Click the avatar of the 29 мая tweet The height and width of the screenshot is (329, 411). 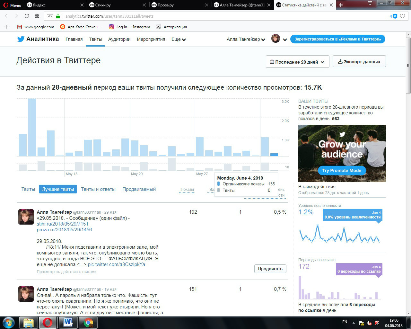(26, 217)
